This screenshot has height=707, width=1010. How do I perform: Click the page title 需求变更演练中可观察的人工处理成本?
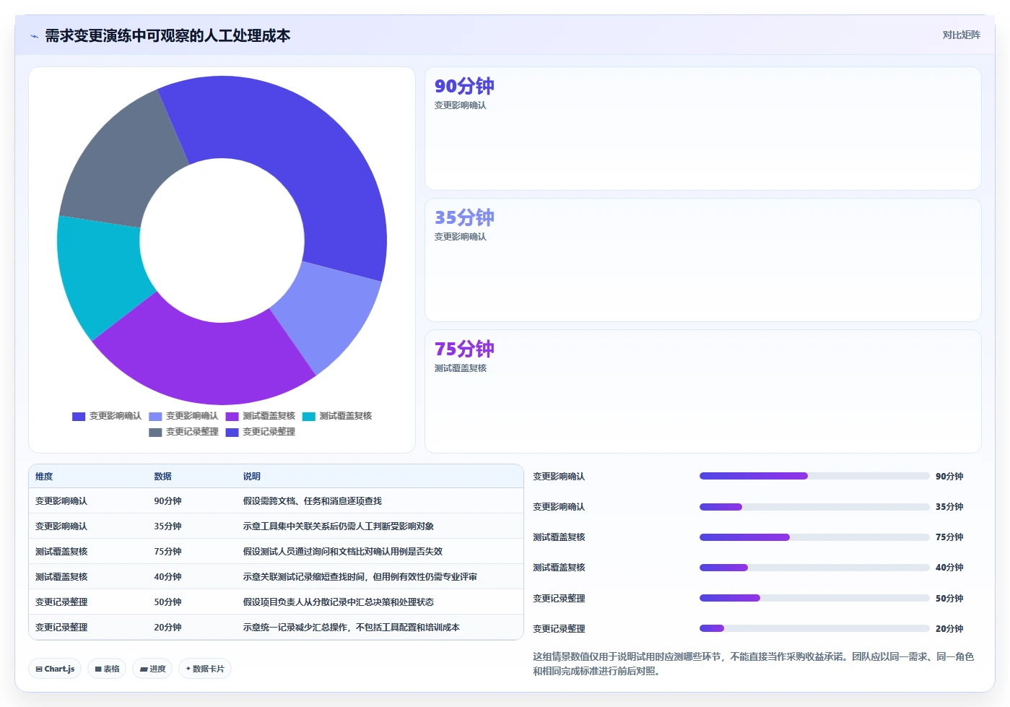(x=167, y=36)
